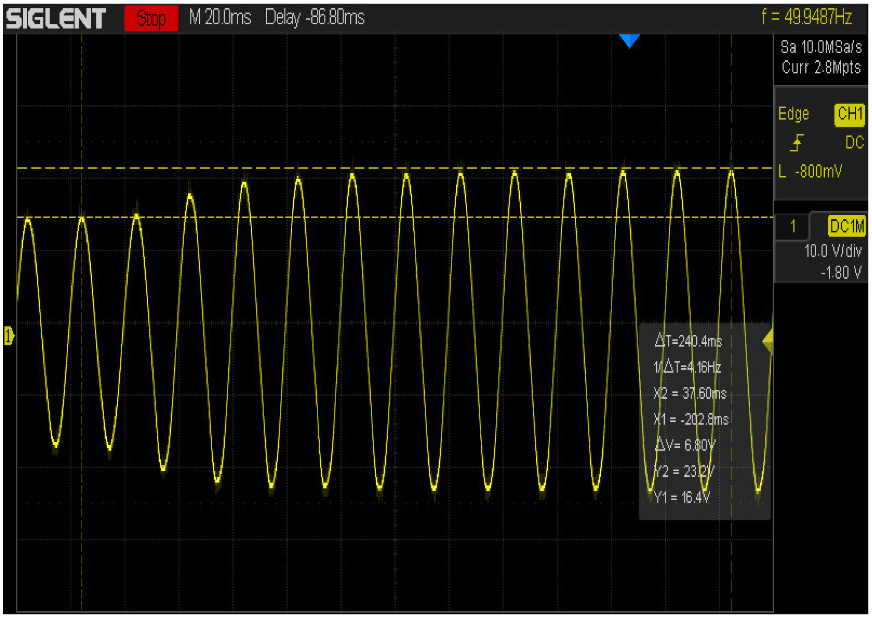Open the M 20.0ms timebase setting
Viewport: 872px width, 618px height.
pos(220,18)
